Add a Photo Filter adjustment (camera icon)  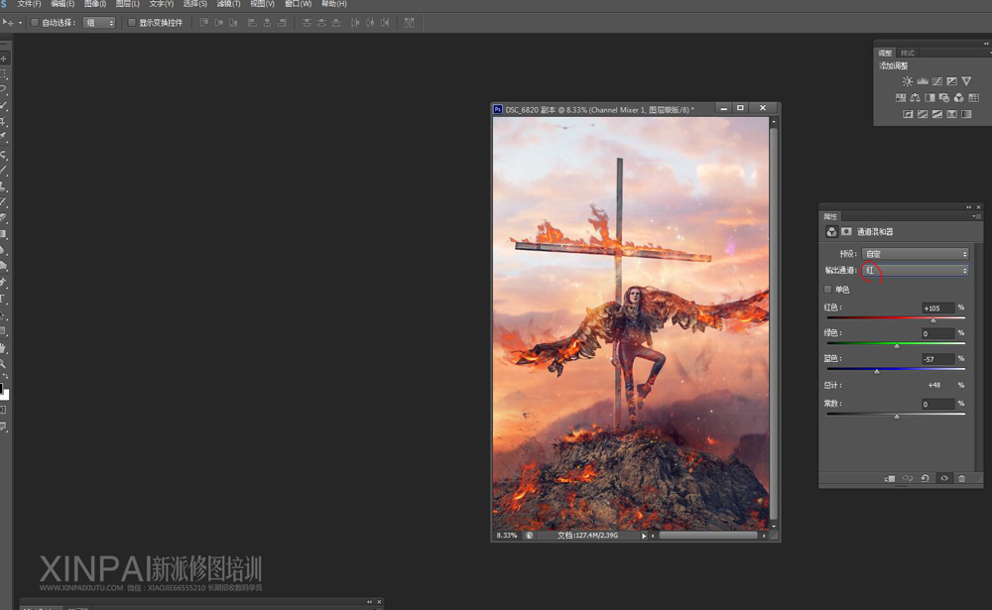click(944, 97)
